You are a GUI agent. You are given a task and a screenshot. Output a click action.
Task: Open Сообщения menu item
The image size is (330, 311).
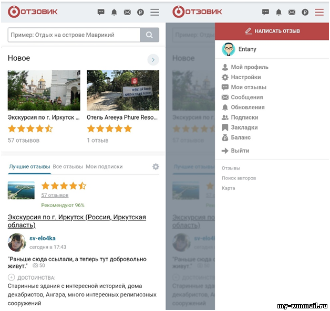pyautogui.click(x=242, y=97)
